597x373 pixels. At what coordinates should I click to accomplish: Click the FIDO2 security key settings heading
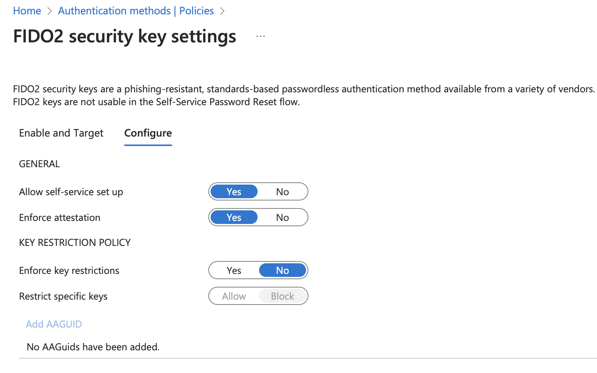click(x=124, y=36)
